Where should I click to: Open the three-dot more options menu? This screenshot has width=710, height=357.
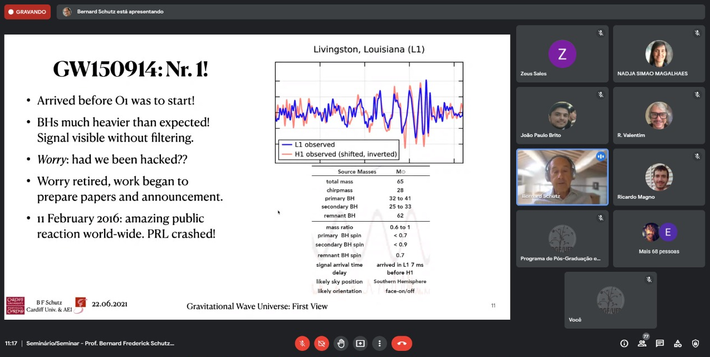click(x=379, y=343)
